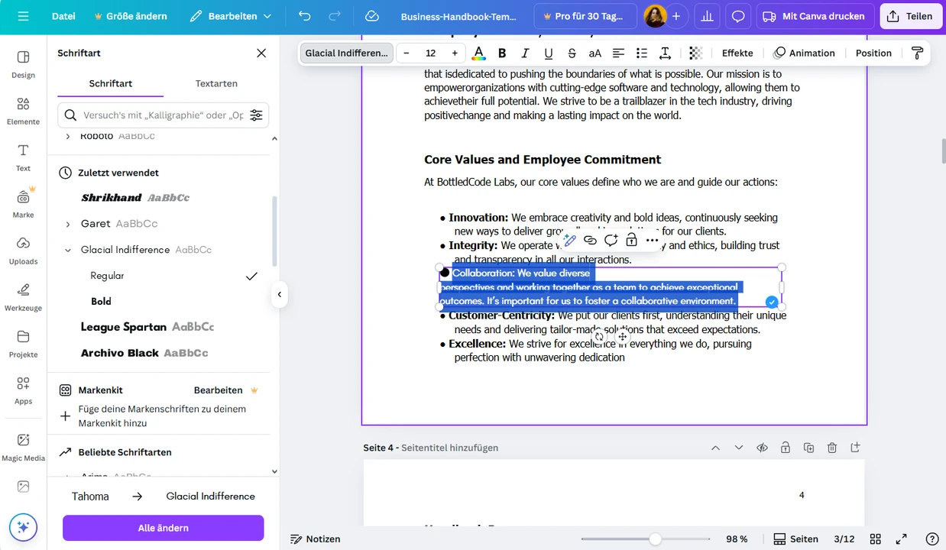This screenshot has width=946, height=550.
Task: Click the Teilen share button
Action: point(910,16)
